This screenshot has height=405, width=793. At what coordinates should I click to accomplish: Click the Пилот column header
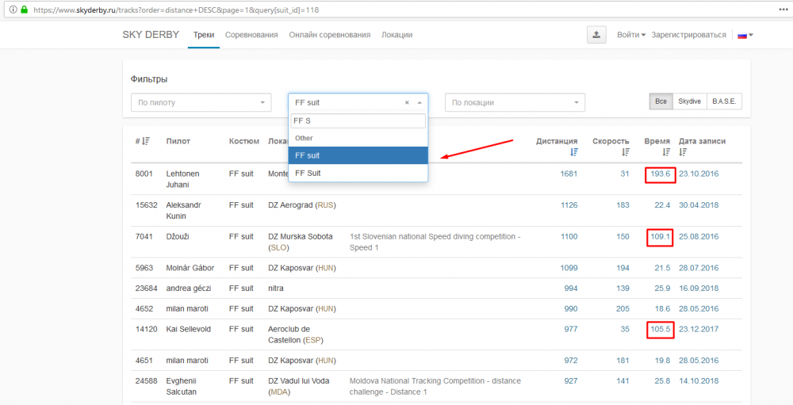pos(178,141)
